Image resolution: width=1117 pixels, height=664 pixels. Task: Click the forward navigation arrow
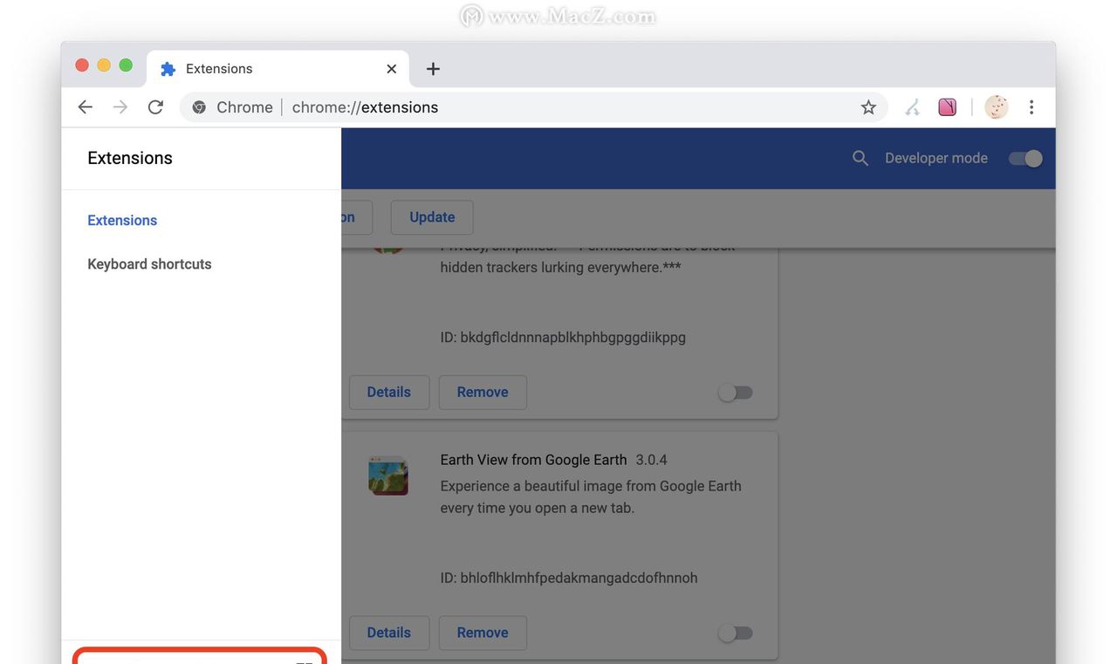pos(120,107)
